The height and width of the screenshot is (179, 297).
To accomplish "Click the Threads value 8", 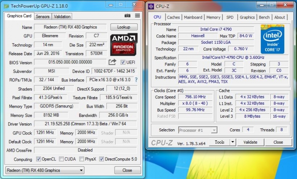I will pyautogui.click(x=282, y=130).
